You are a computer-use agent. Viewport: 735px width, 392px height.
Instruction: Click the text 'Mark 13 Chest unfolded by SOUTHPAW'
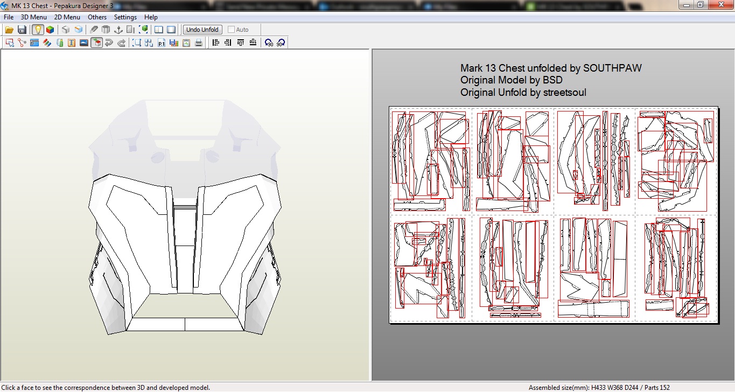coord(551,68)
